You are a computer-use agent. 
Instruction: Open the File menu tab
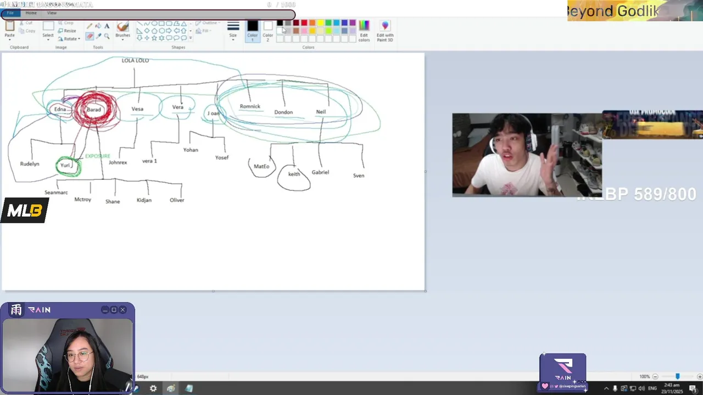click(10, 13)
